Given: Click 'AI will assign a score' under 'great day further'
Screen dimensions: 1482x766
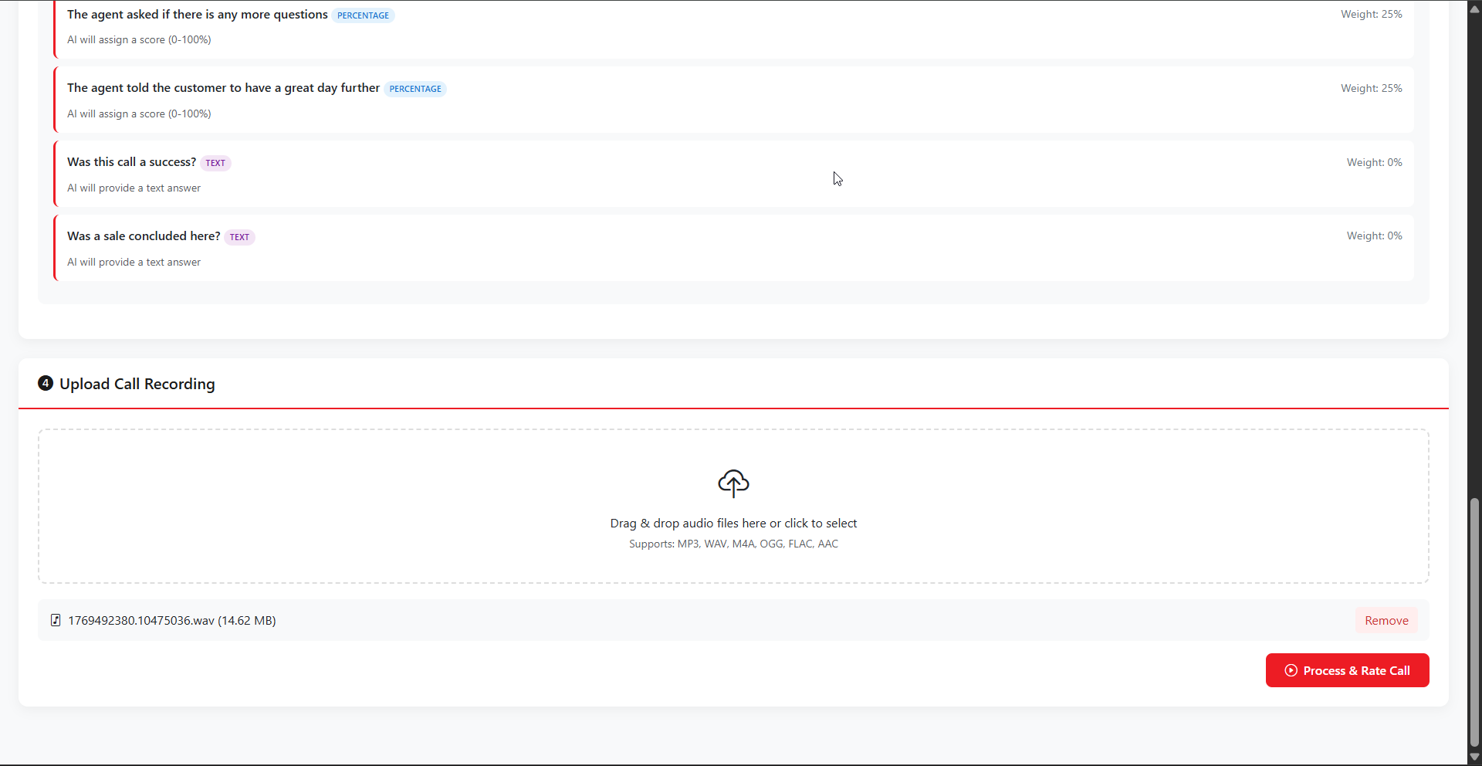Looking at the screenshot, I should pos(139,114).
